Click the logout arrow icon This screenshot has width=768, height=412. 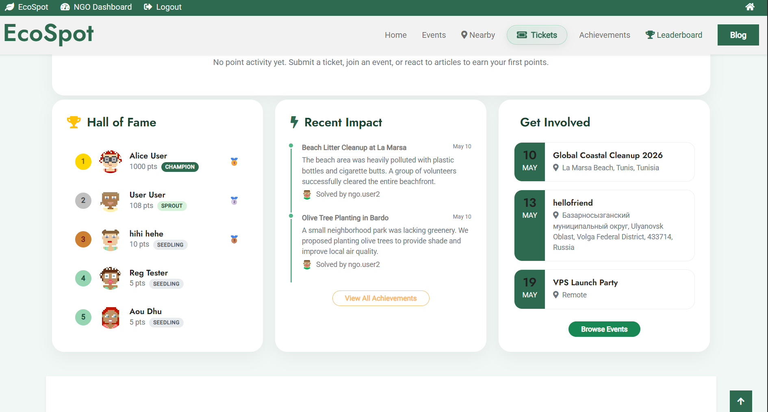(x=148, y=7)
